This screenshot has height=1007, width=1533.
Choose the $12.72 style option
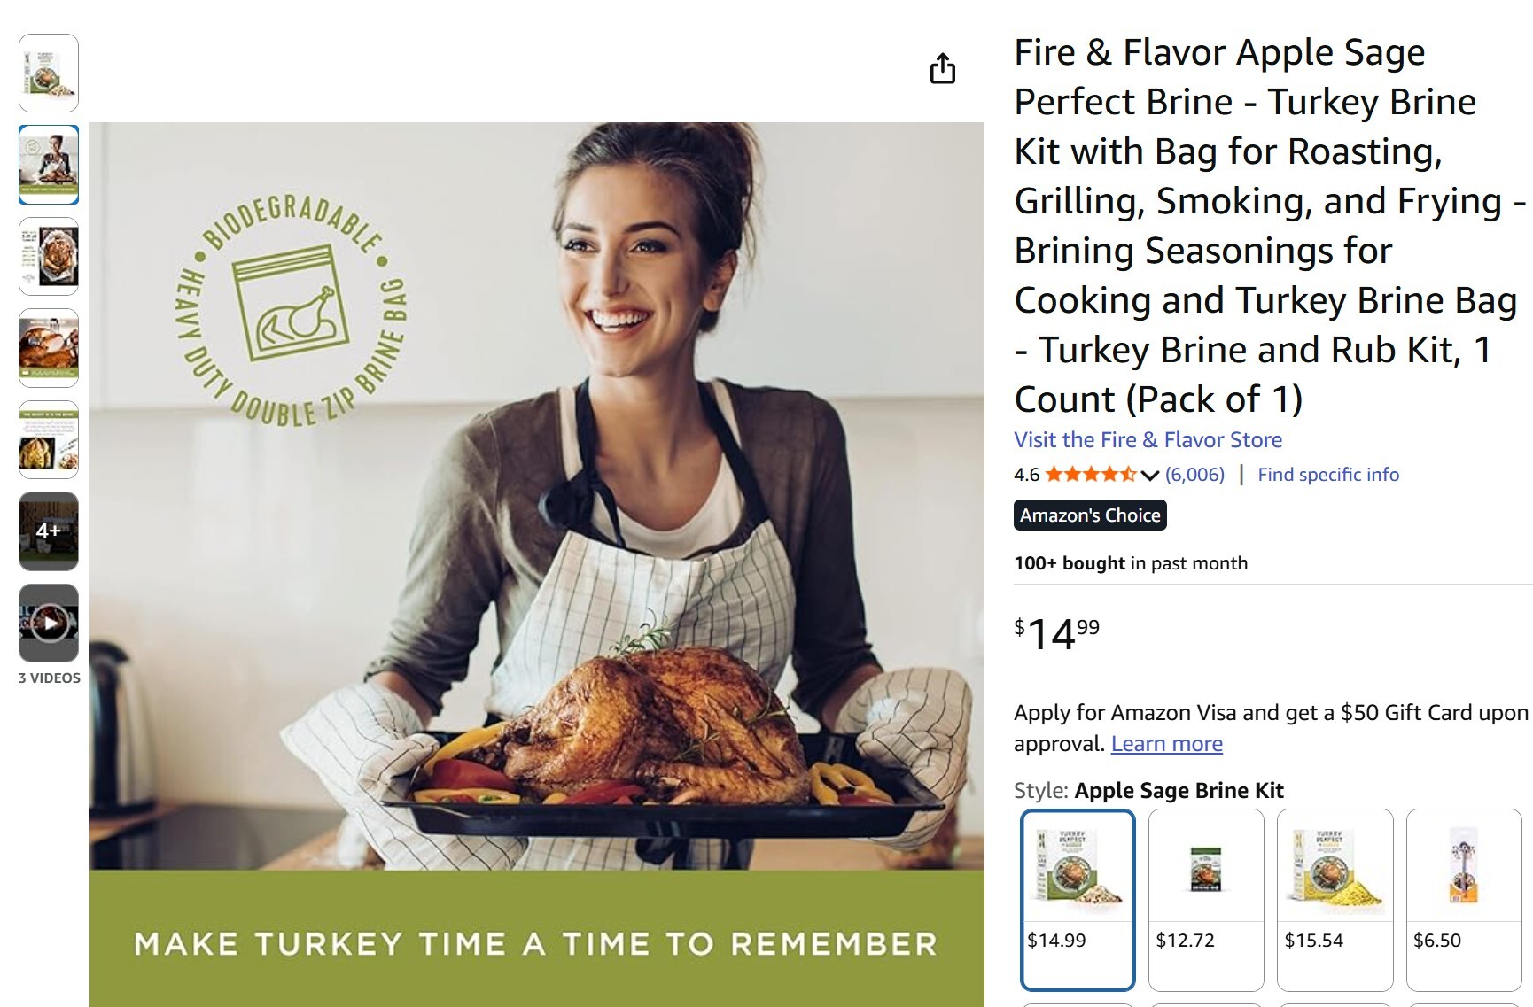1206,900
